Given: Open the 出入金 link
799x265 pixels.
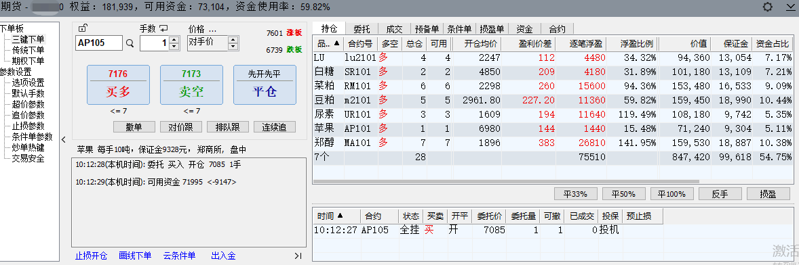Looking at the screenshot, I should (x=223, y=256).
